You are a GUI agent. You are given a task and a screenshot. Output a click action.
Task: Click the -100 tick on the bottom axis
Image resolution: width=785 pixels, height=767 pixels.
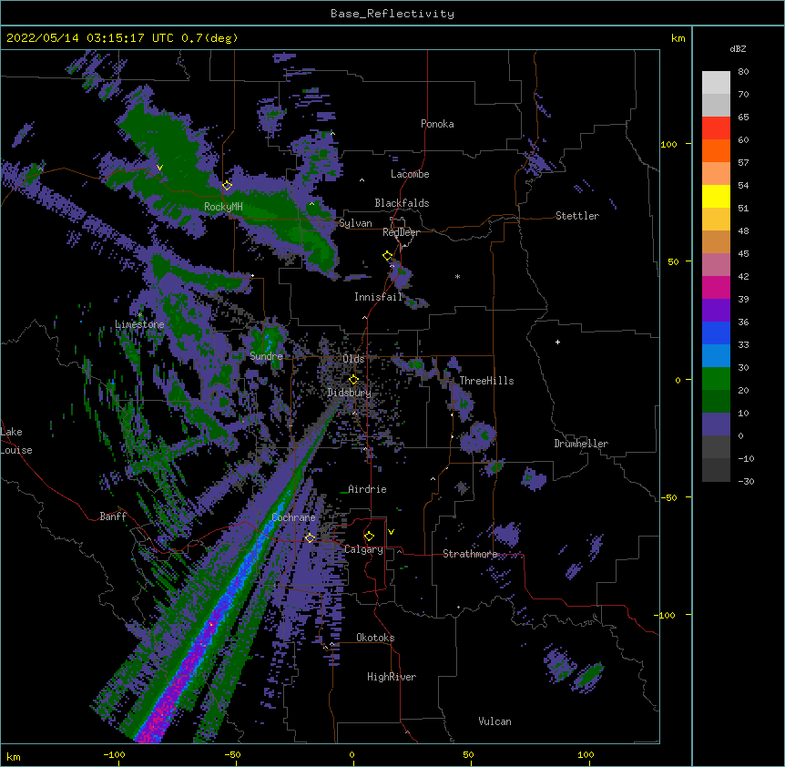(114, 754)
